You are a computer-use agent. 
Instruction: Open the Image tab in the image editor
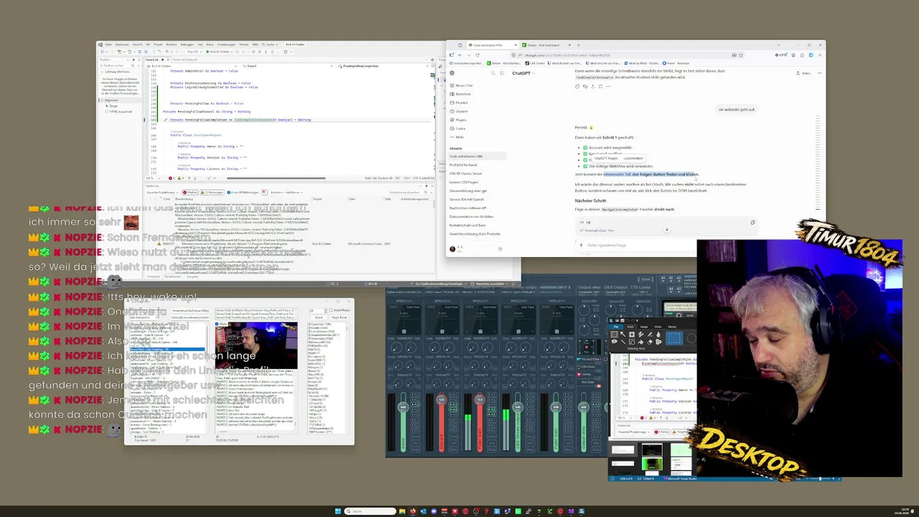tap(643, 327)
